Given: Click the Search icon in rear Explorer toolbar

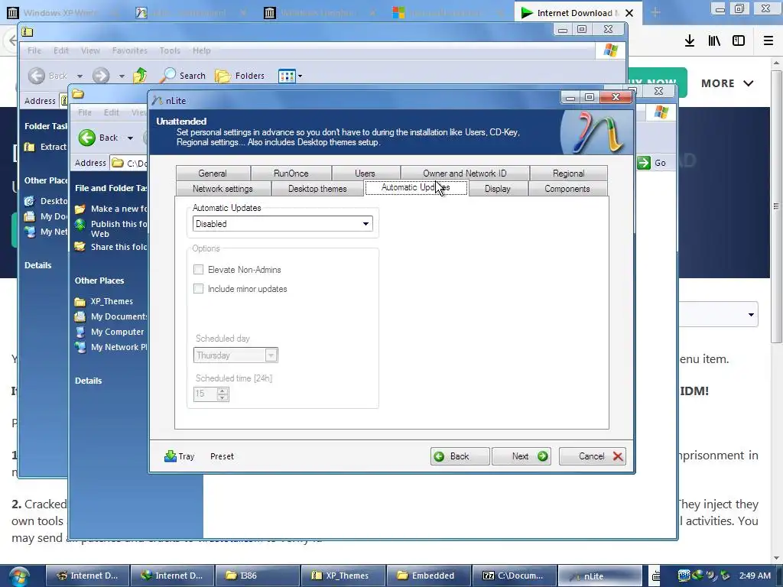Looking at the screenshot, I should pyautogui.click(x=183, y=76).
